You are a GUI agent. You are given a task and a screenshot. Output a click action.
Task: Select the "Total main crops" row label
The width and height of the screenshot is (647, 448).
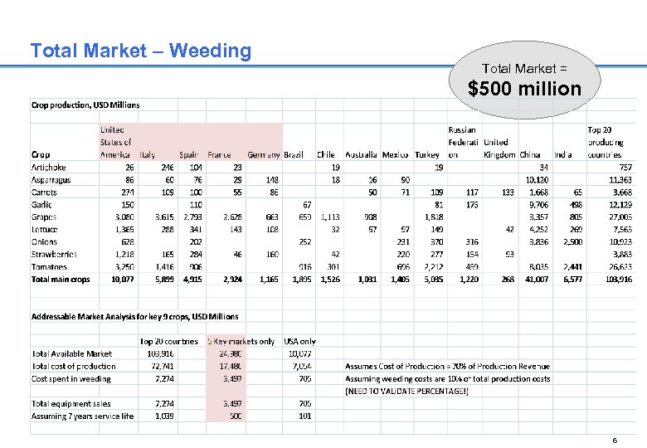(61, 280)
